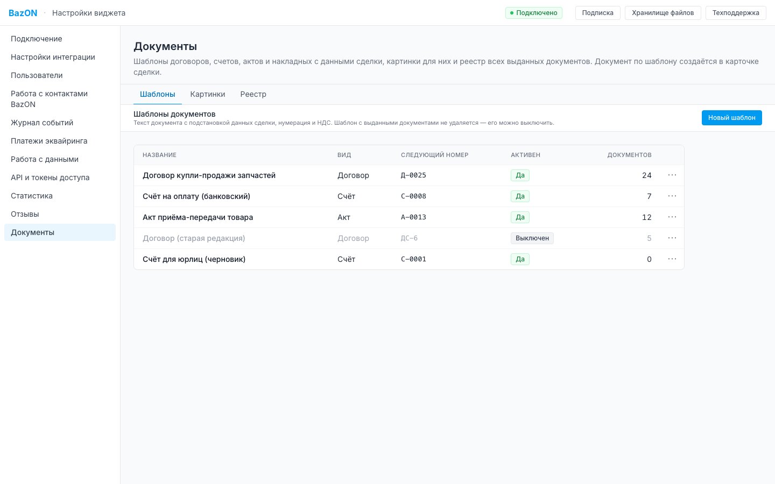Viewport: 775px width, 484px height.
Task: Click next number Д–0025
Action: click(x=413, y=175)
